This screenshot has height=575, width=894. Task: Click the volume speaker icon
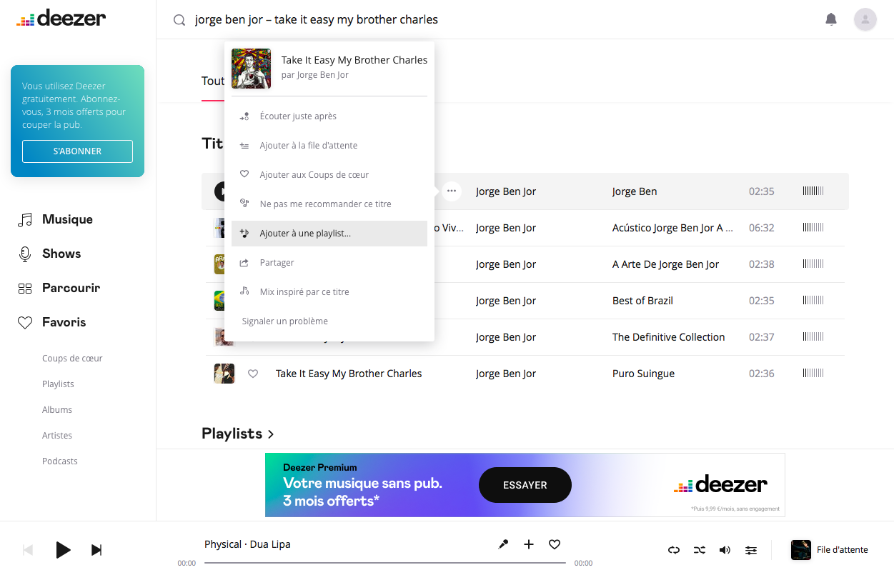(725, 550)
